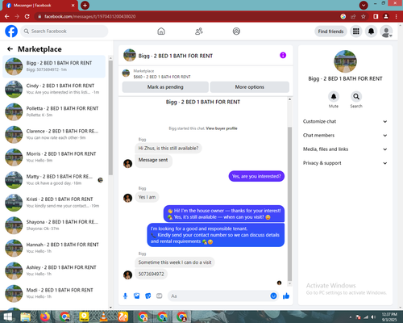Launch Firefox from the taskbar
The width and height of the screenshot is (403, 323).
tap(45, 317)
